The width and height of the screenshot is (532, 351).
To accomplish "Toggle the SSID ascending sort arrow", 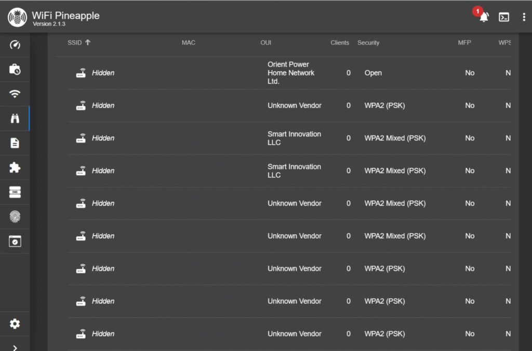I will coord(88,43).
